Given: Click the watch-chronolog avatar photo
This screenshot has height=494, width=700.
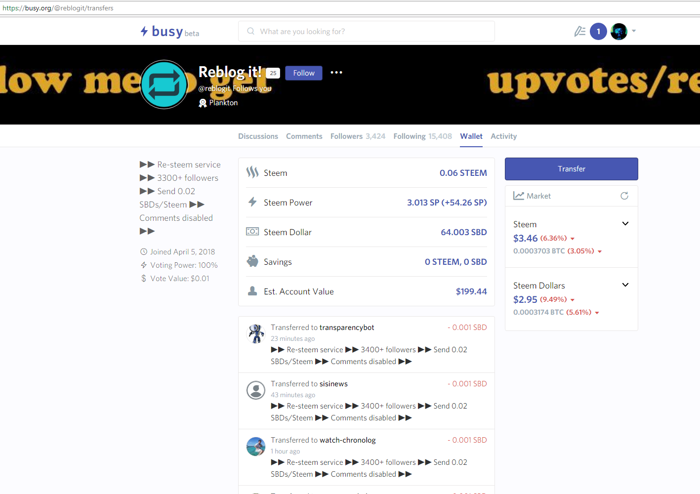Looking at the screenshot, I should coord(256,447).
